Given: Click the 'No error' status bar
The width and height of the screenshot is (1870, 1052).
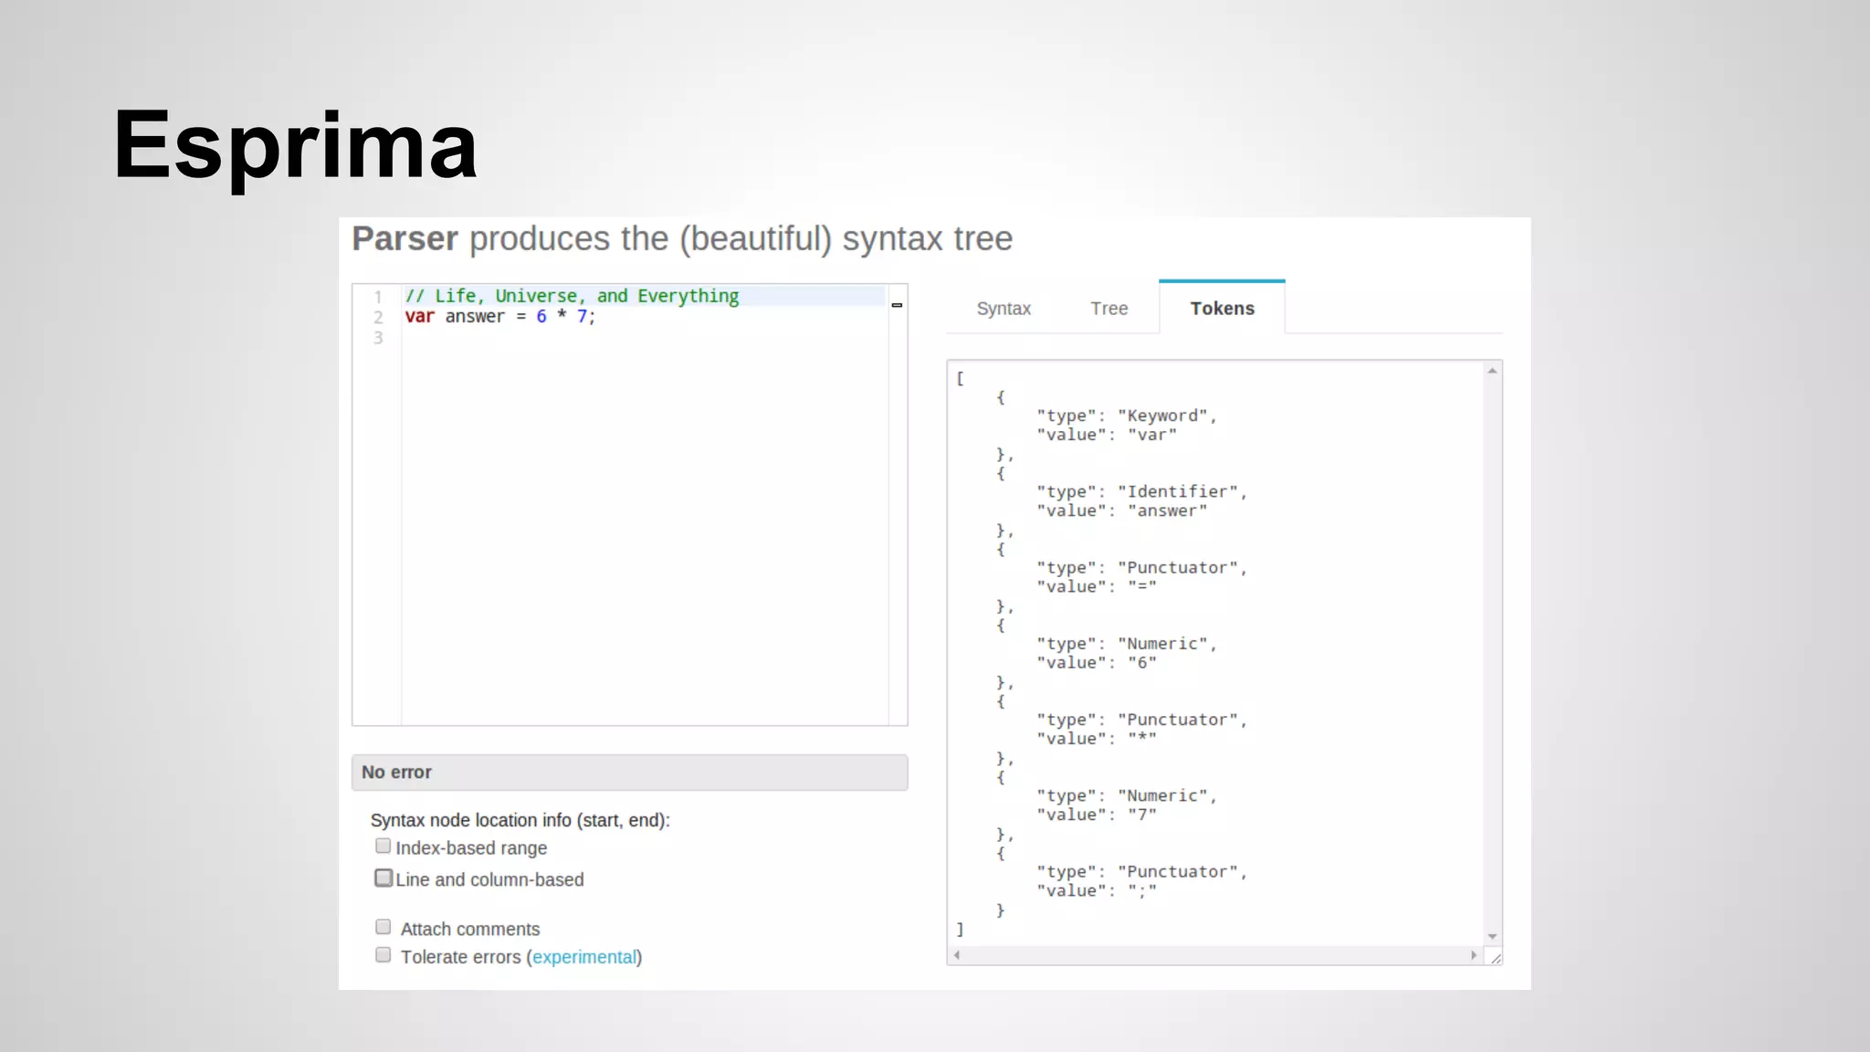Looking at the screenshot, I should pos(629,773).
